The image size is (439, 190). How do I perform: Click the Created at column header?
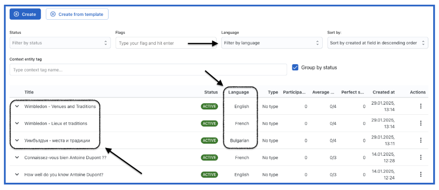pos(384,92)
